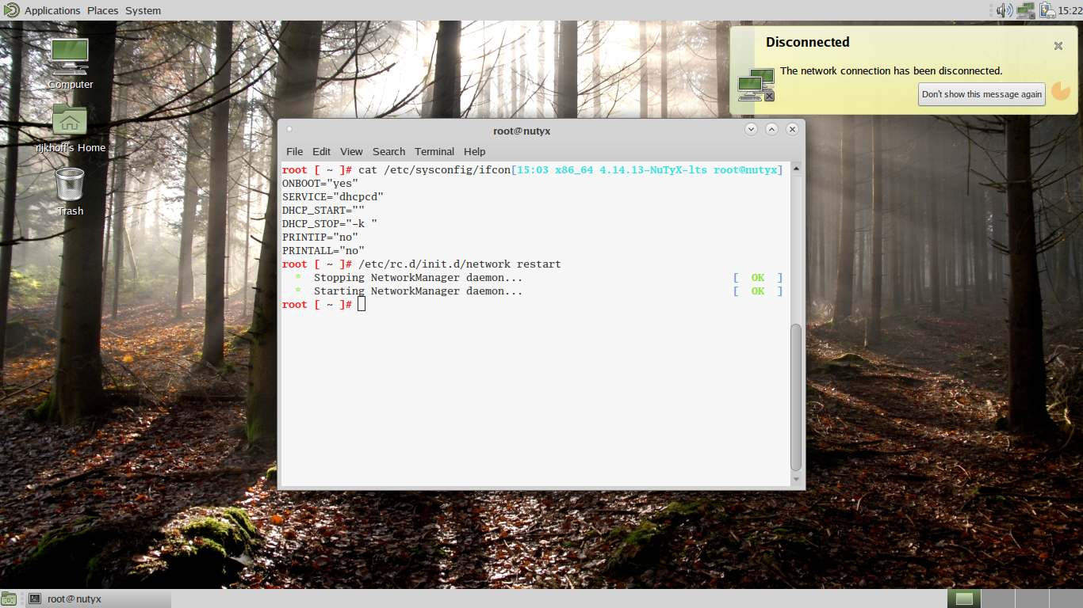Click 'Don't show this message again' button
1083x608 pixels.
click(982, 94)
